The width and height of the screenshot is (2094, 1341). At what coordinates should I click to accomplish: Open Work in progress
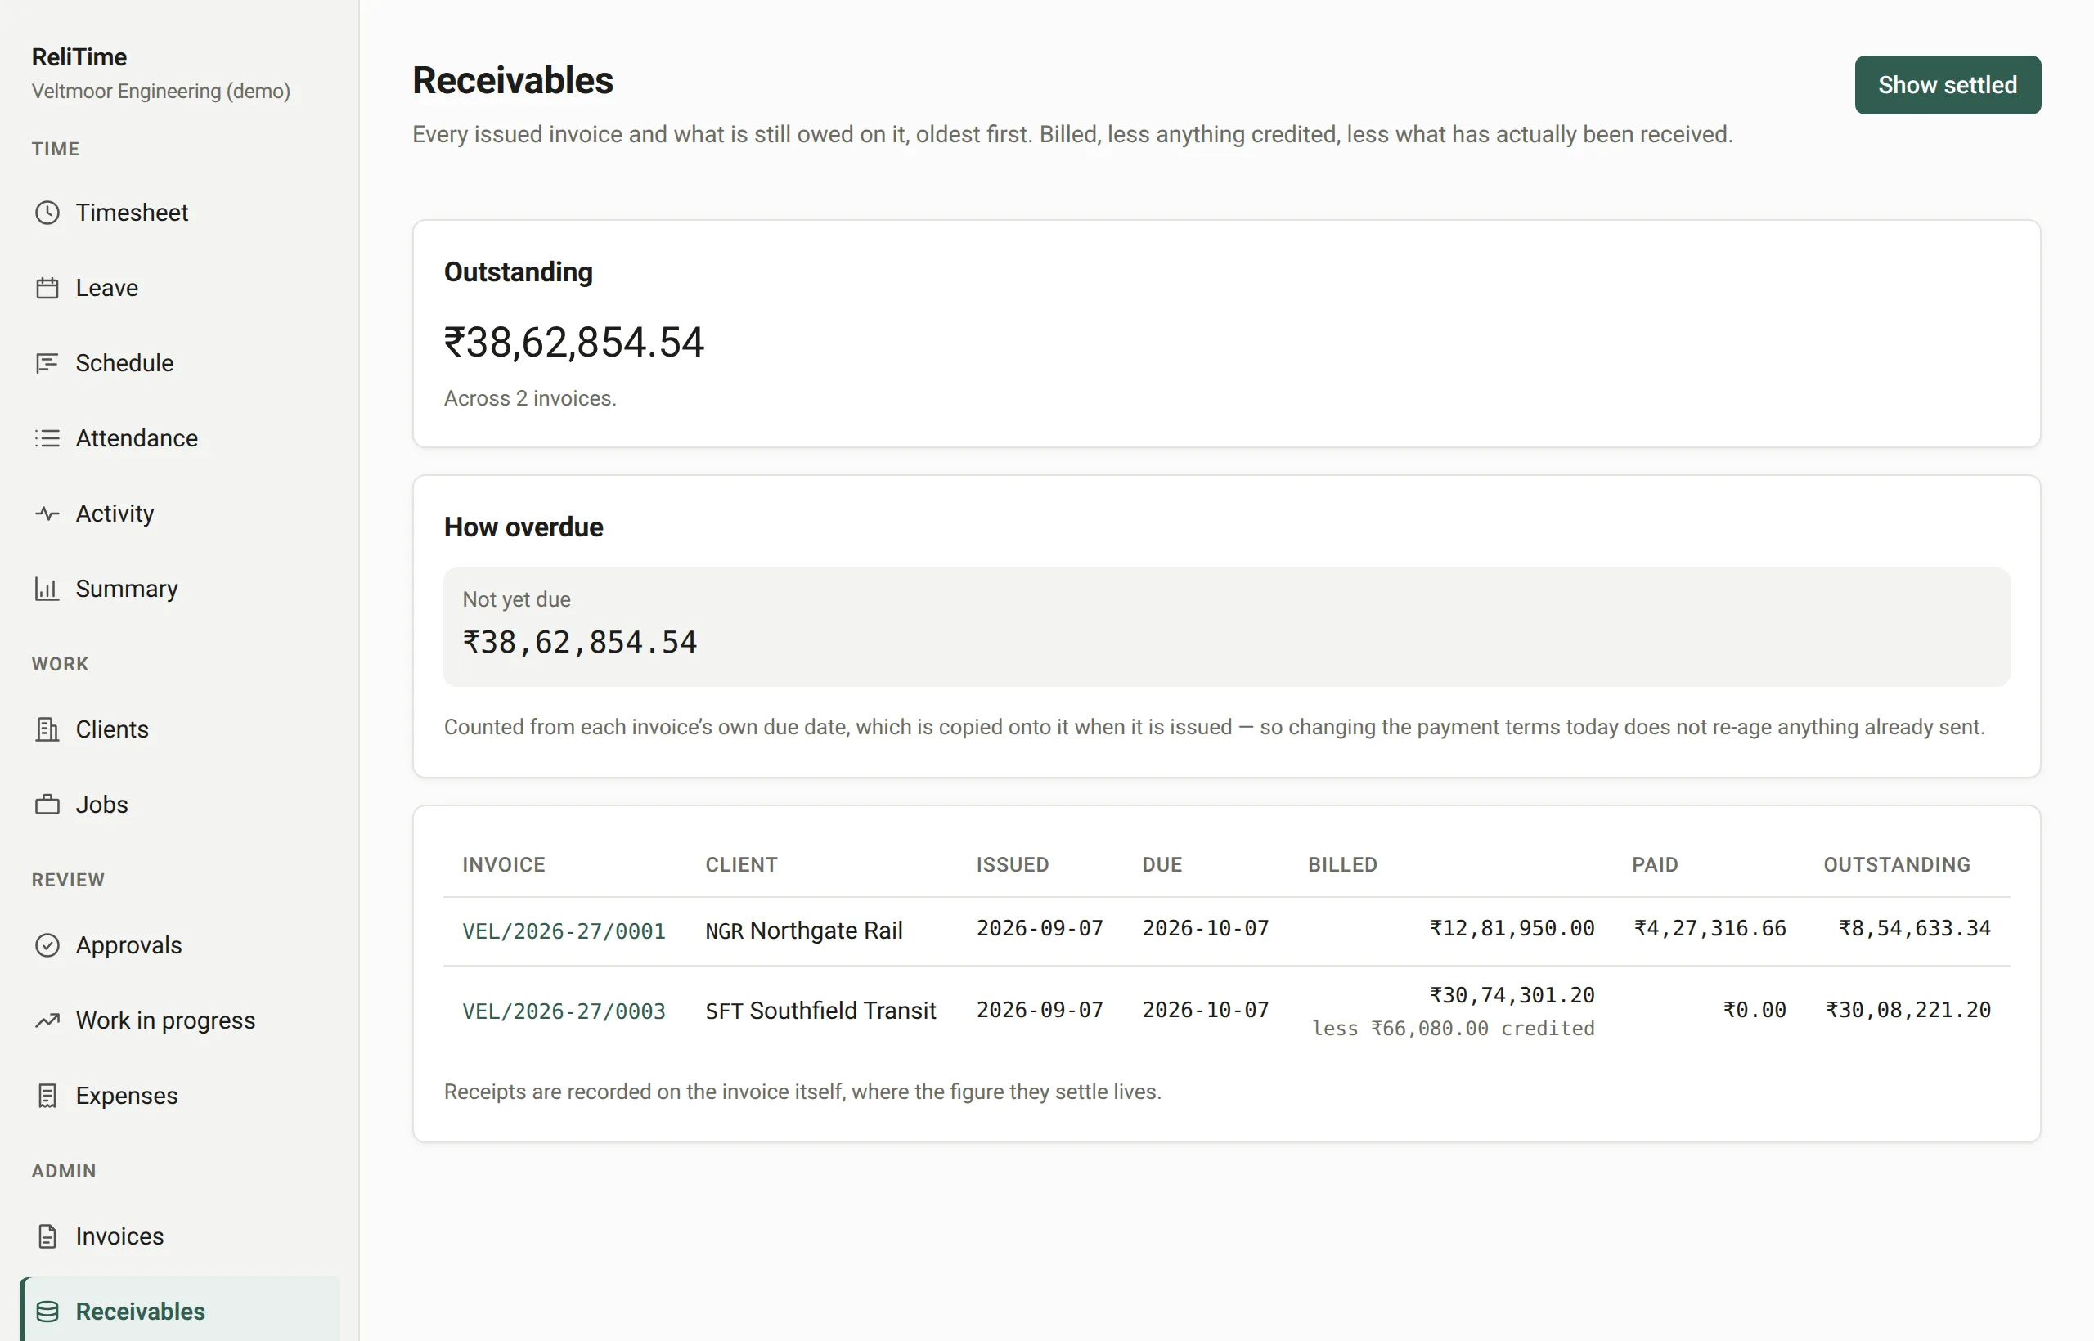pyautogui.click(x=179, y=1020)
